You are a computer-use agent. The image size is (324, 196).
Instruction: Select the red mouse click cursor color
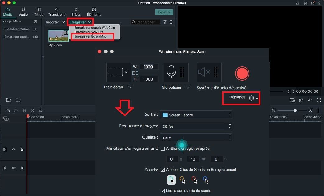(194, 180)
